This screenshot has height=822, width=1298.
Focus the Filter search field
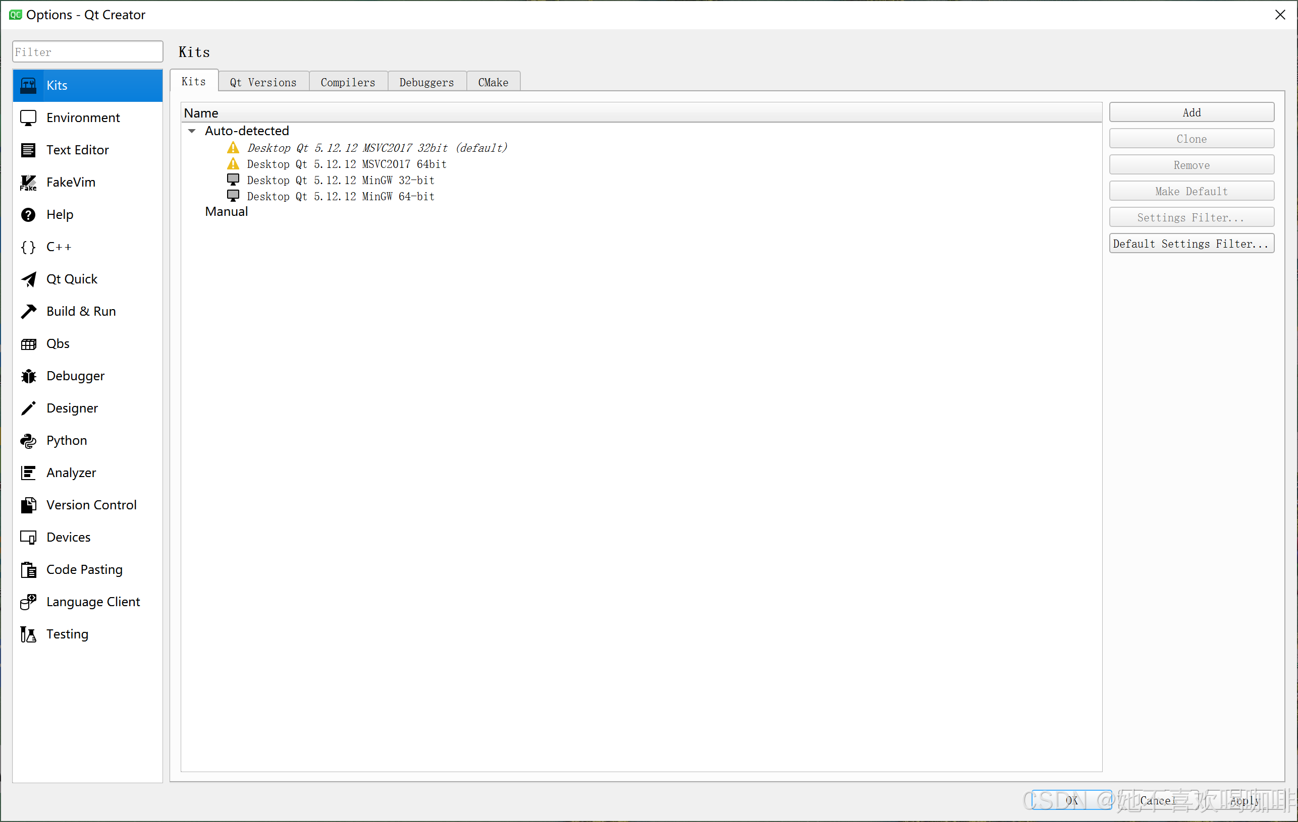87,52
